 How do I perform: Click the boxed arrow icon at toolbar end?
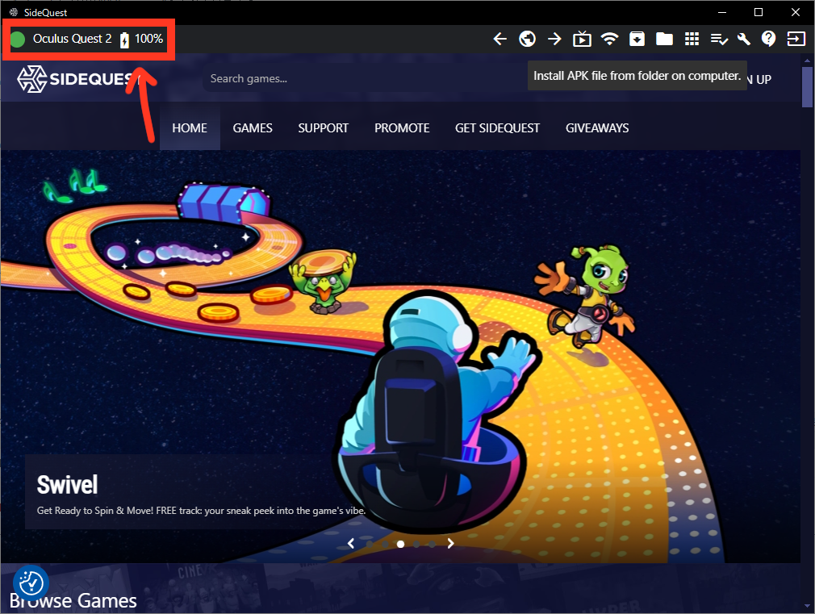coord(796,39)
